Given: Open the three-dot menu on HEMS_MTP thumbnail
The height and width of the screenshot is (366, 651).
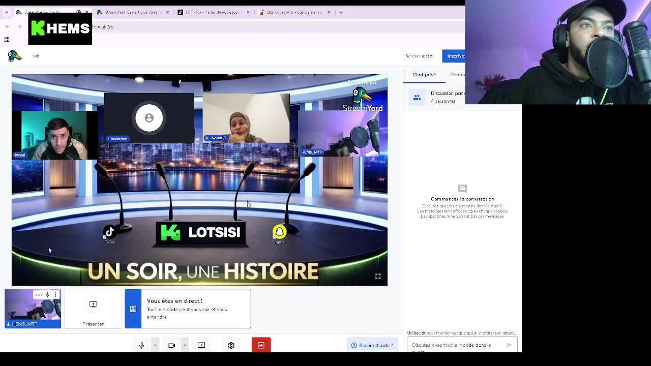Looking at the screenshot, I should point(55,295).
